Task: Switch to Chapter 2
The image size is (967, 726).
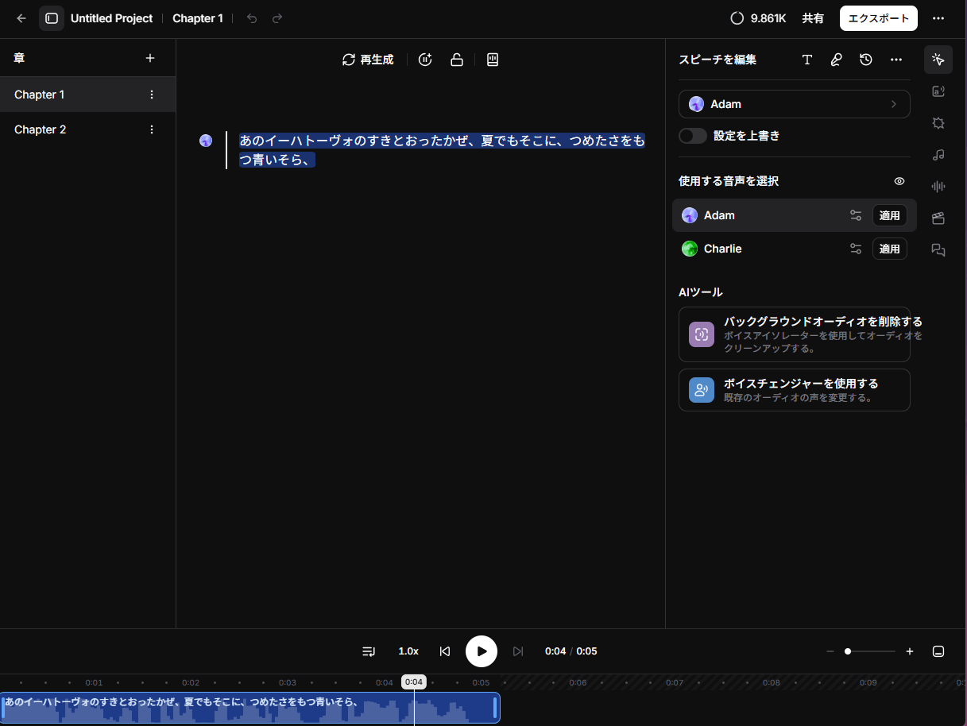Action: click(x=41, y=129)
